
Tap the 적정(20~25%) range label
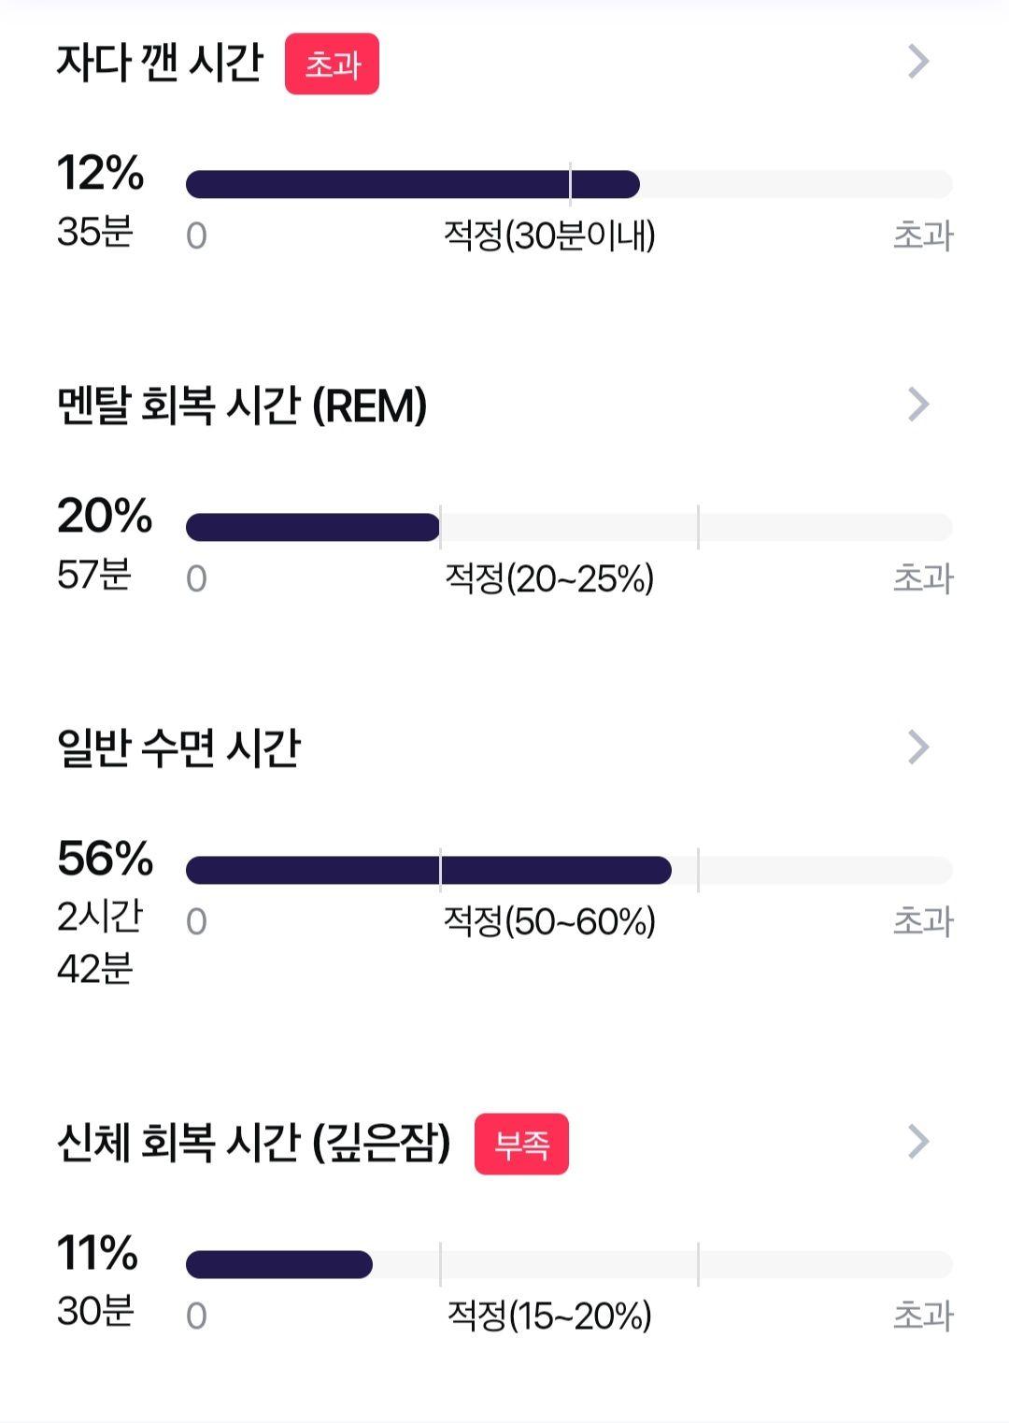point(549,578)
